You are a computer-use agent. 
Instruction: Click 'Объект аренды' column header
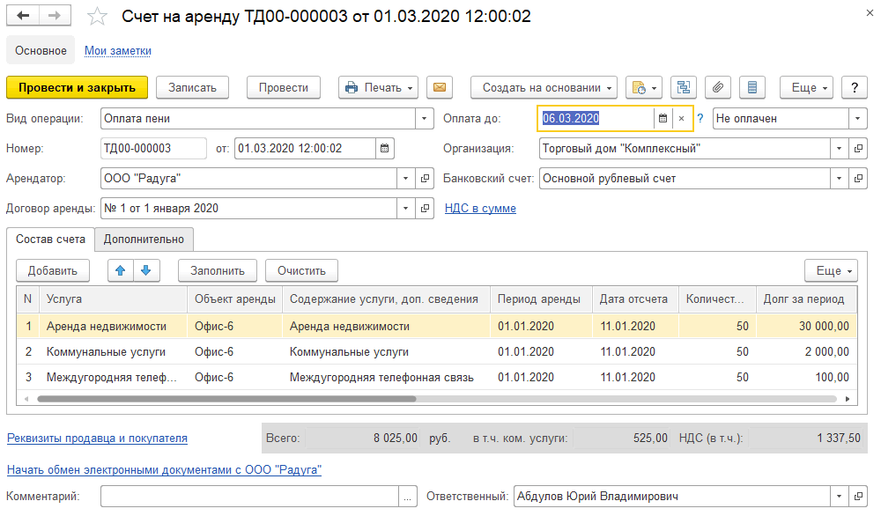pyautogui.click(x=235, y=299)
